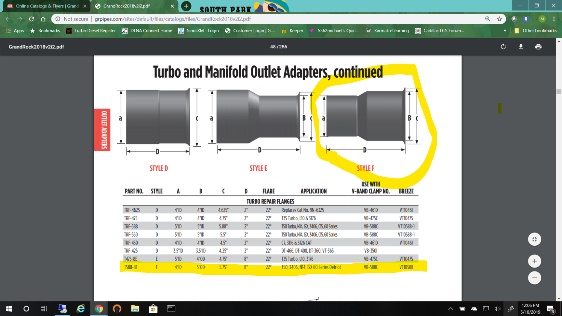The height and width of the screenshot is (316, 562).
Task: Open the Apps bookmark
Action: pyautogui.click(x=15, y=31)
